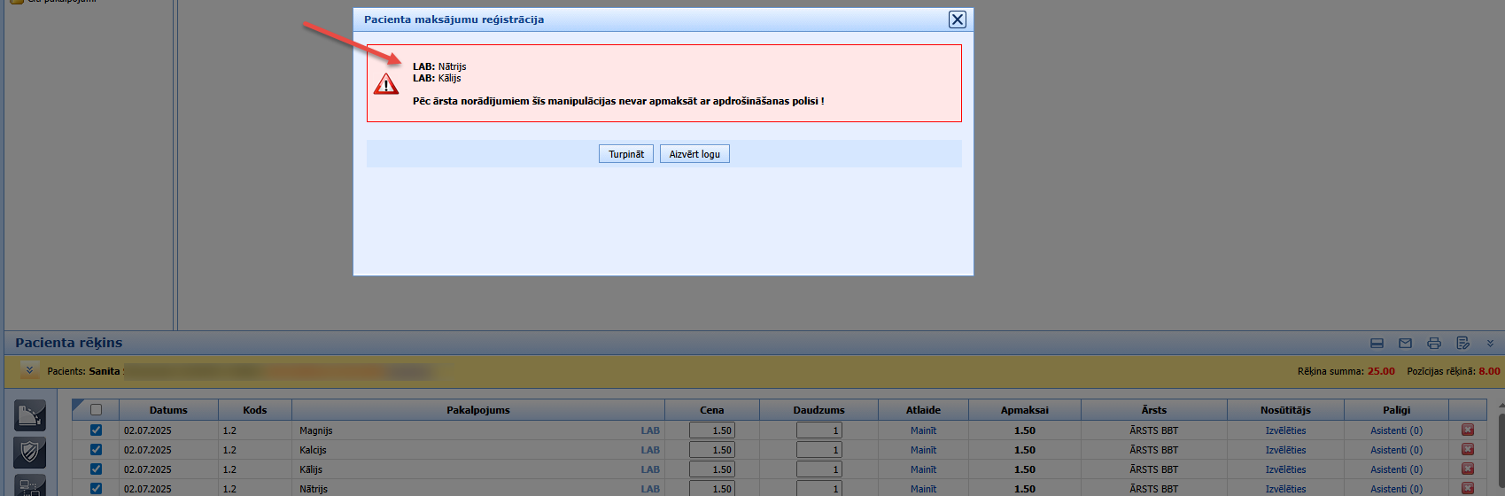Open the edit document icon in header
Image resolution: width=1505 pixels, height=496 pixels.
click(x=1462, y=344)
